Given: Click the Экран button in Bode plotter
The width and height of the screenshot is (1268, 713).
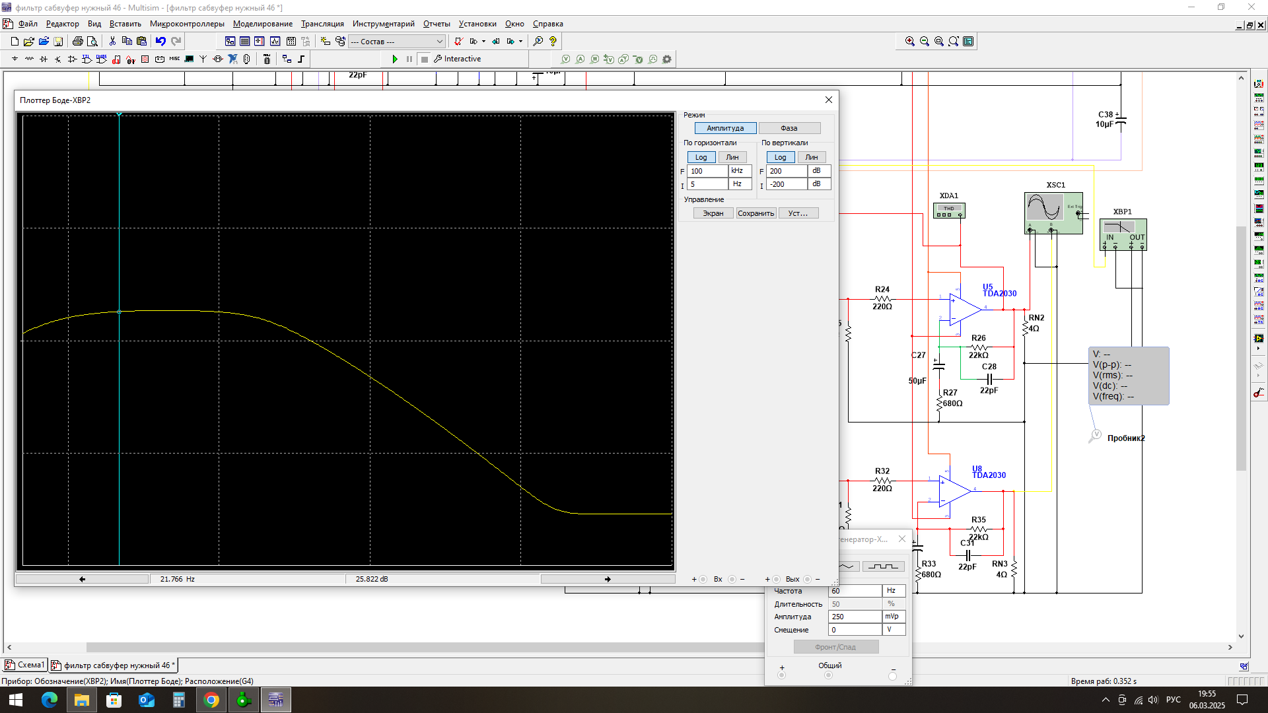Looking at the screenshot, I should (x=713, y=213).
